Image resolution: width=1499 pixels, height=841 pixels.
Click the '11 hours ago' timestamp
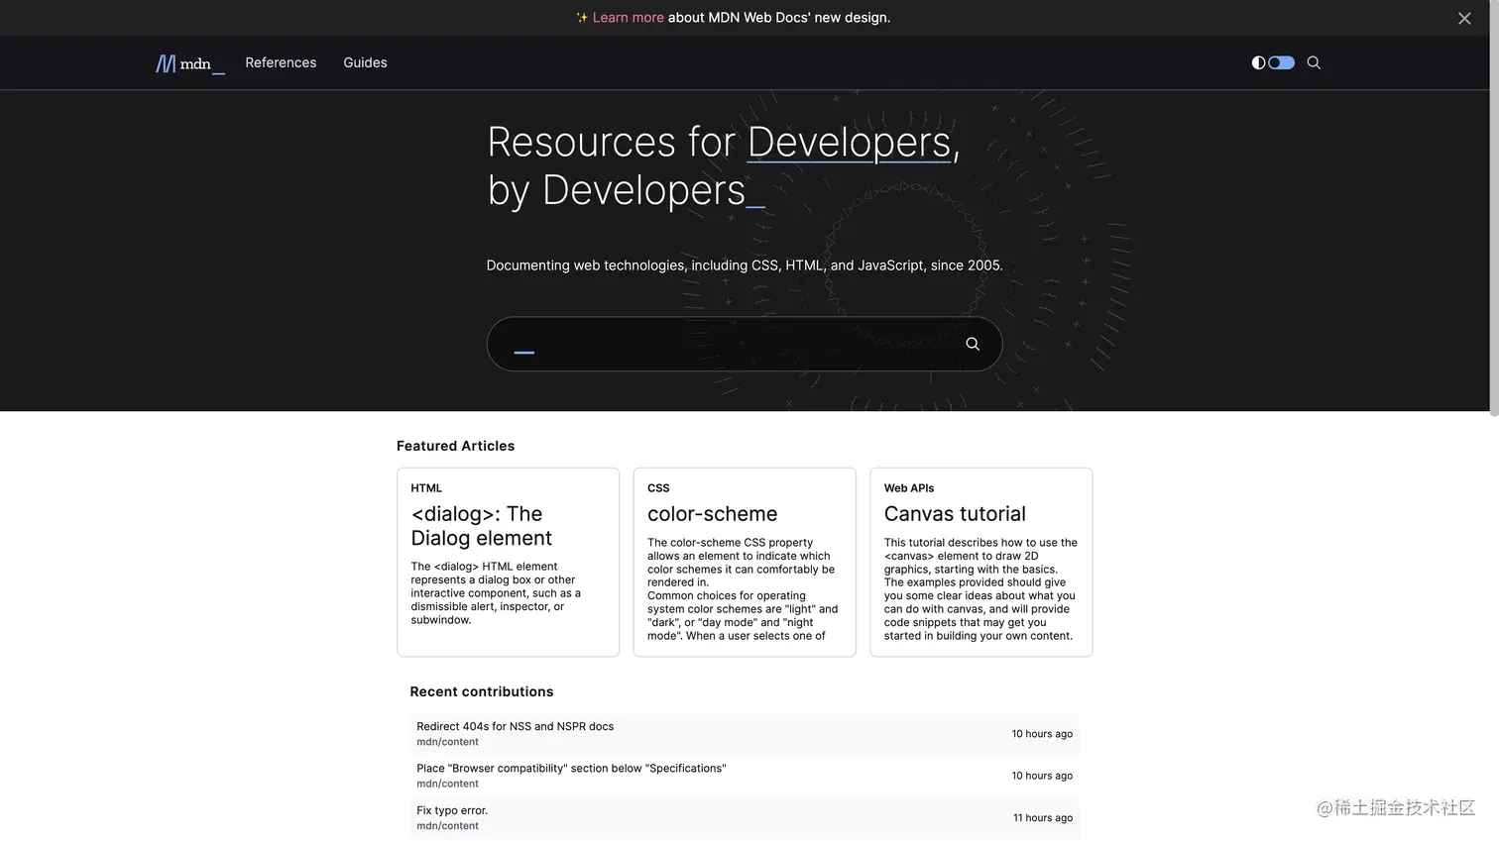[1043, 818]
